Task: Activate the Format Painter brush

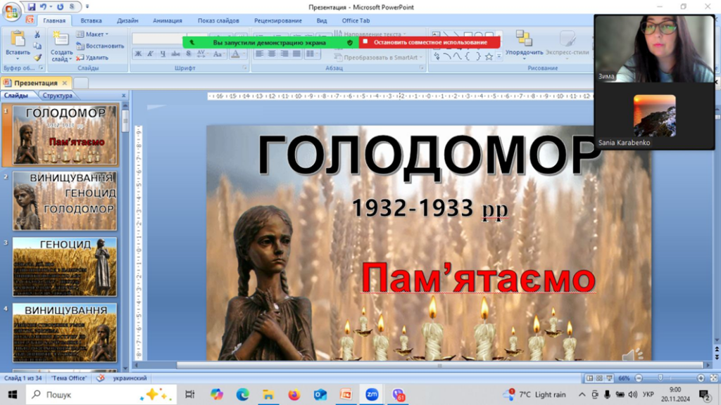Action: pyautogui.click(x=37, y=58)
